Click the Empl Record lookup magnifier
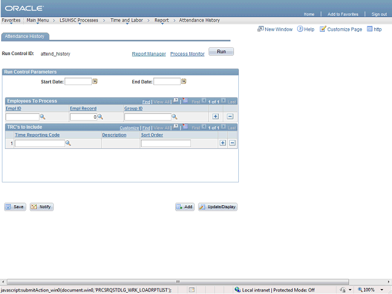 [x=100, y=116]
